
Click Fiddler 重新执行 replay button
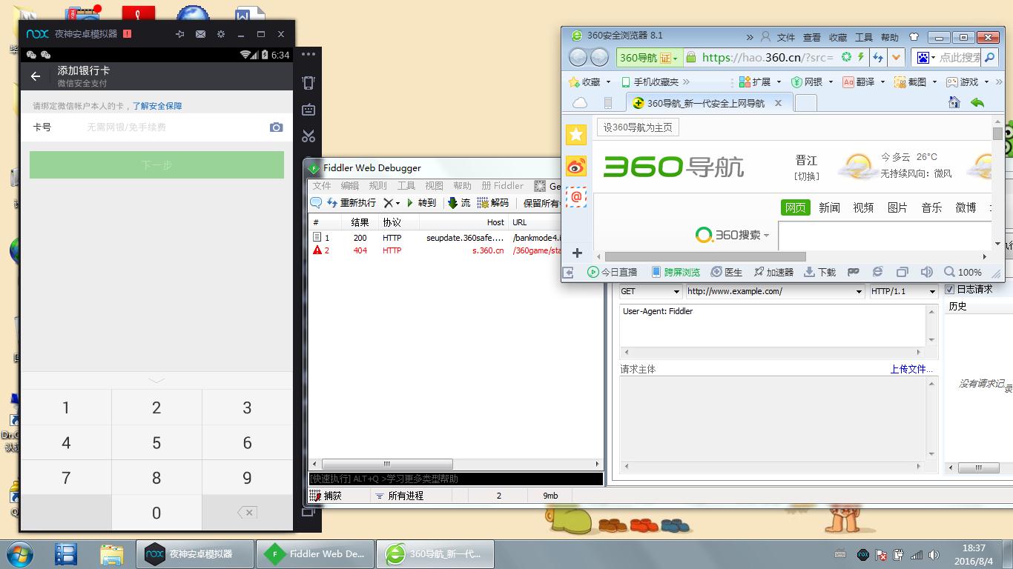click(352, 202)
